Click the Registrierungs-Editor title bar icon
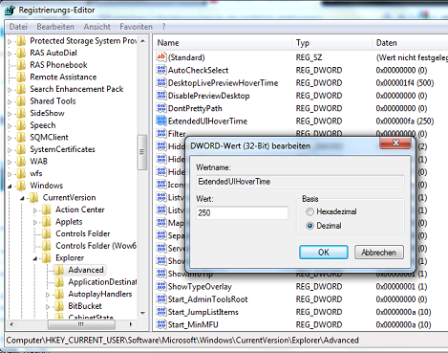Viewport: 448px width, 353px height. coord(10,11)
